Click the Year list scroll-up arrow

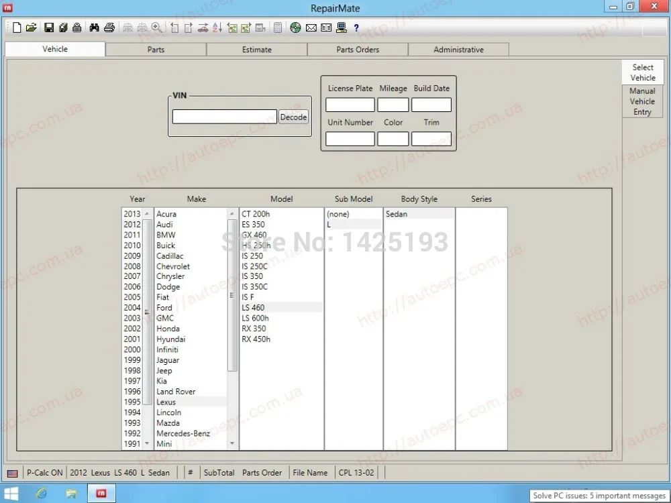point(147,213)
